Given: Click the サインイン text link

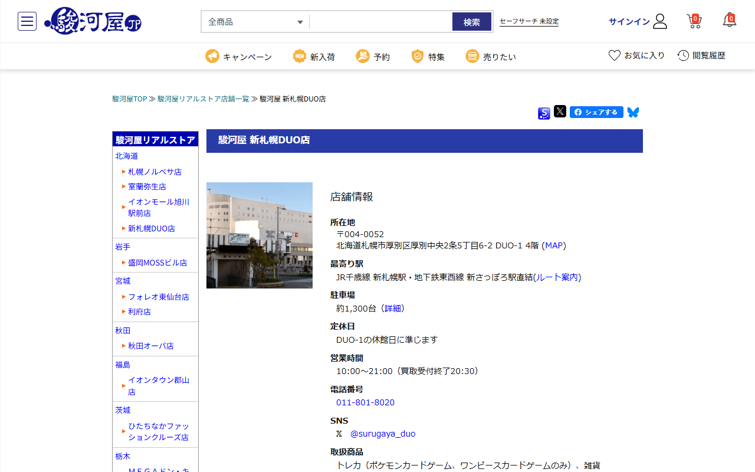Looking at the screenshot, I should (x=629, y=22).
